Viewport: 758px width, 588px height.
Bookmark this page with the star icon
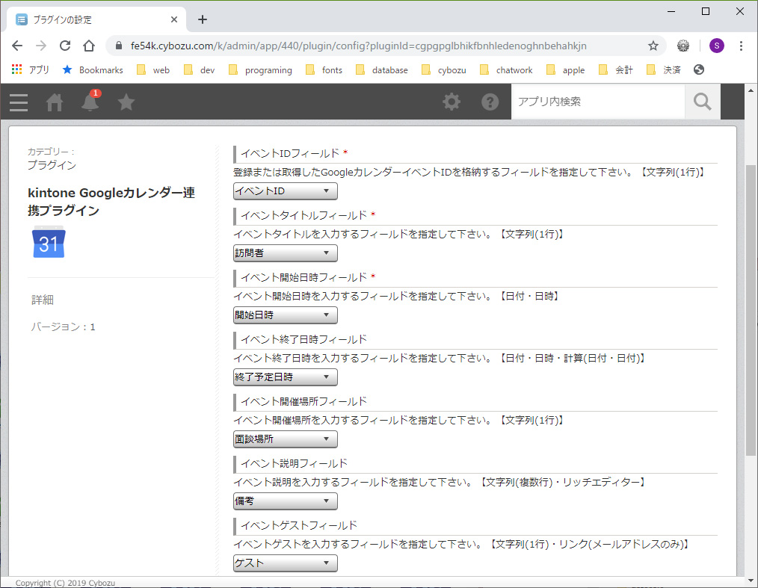[653, 46]
